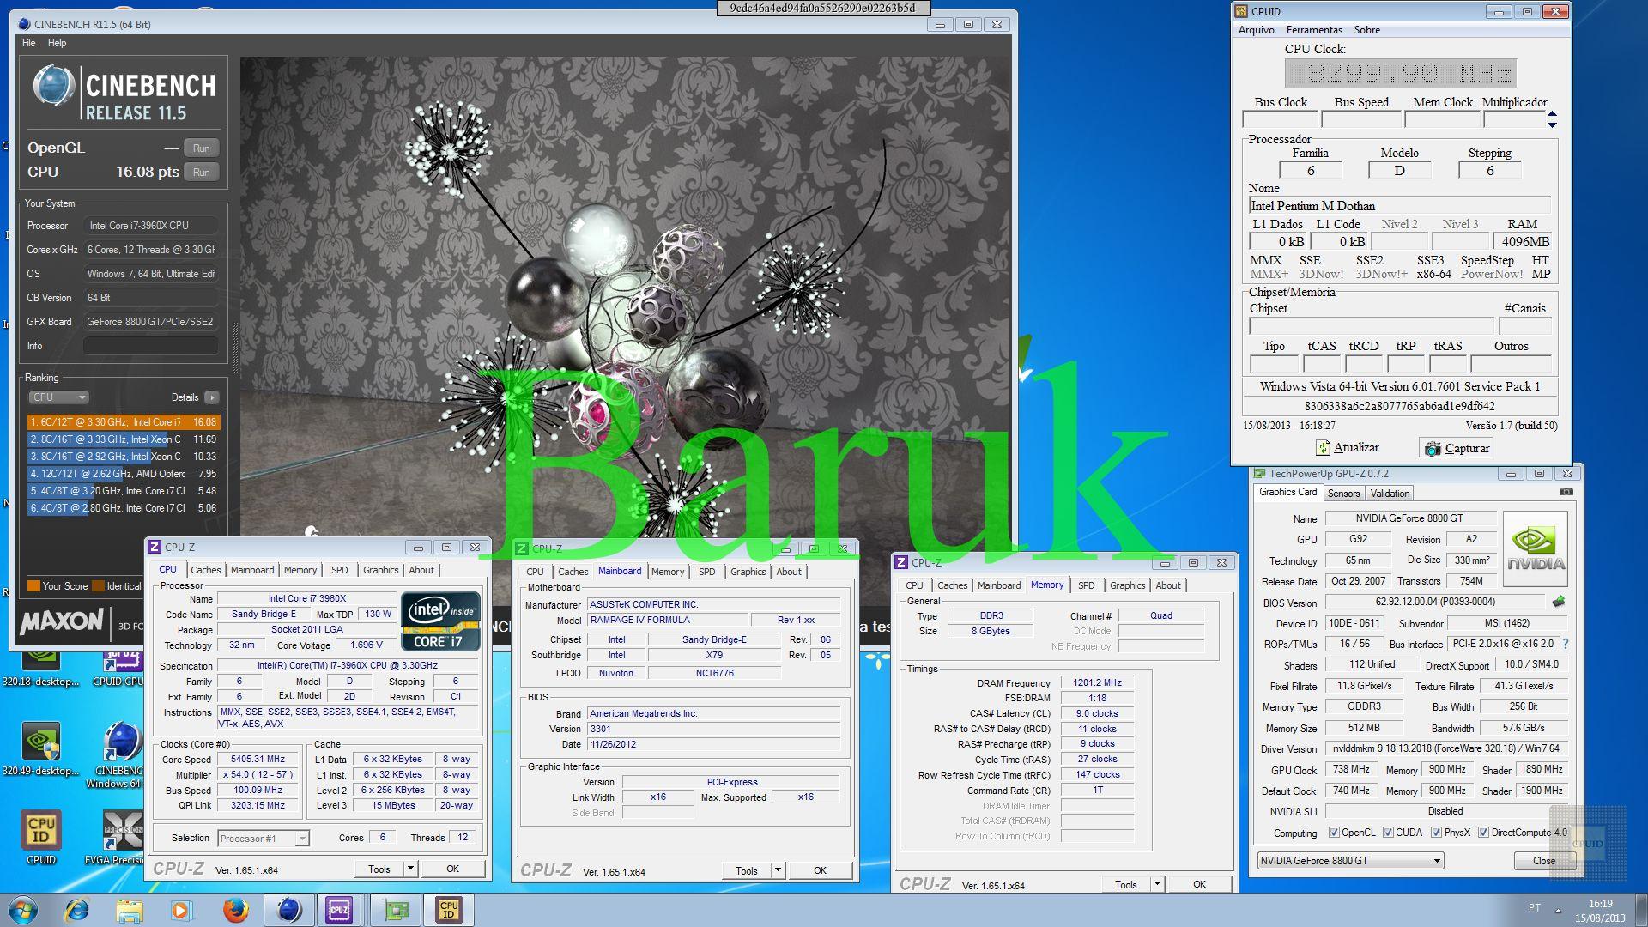The image size is (1648, 927).
Task: Click the CPUID Nome field Intel Pentium M Dothan
Action: tap(1399, 206)
